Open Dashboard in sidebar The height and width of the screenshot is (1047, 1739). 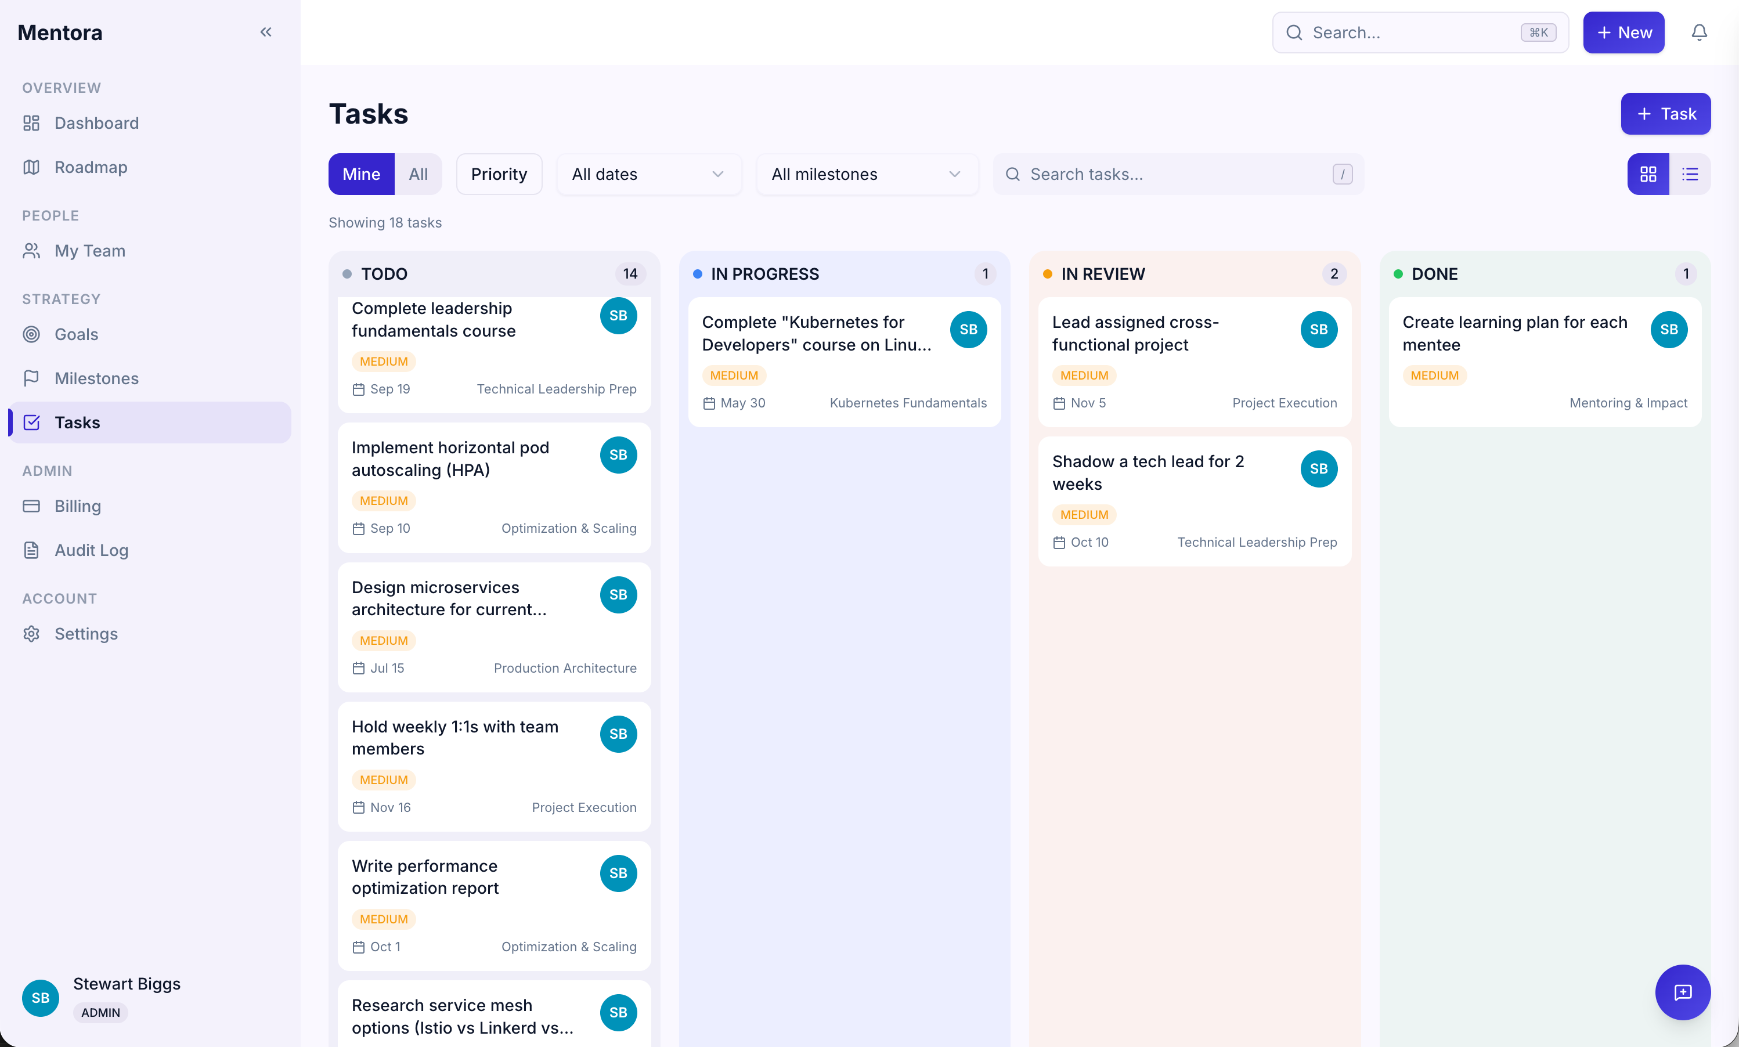[x=150, y=123]
